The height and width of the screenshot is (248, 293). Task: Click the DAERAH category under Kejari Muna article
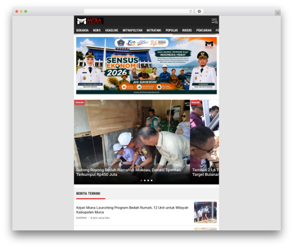(x=81, y=218)
